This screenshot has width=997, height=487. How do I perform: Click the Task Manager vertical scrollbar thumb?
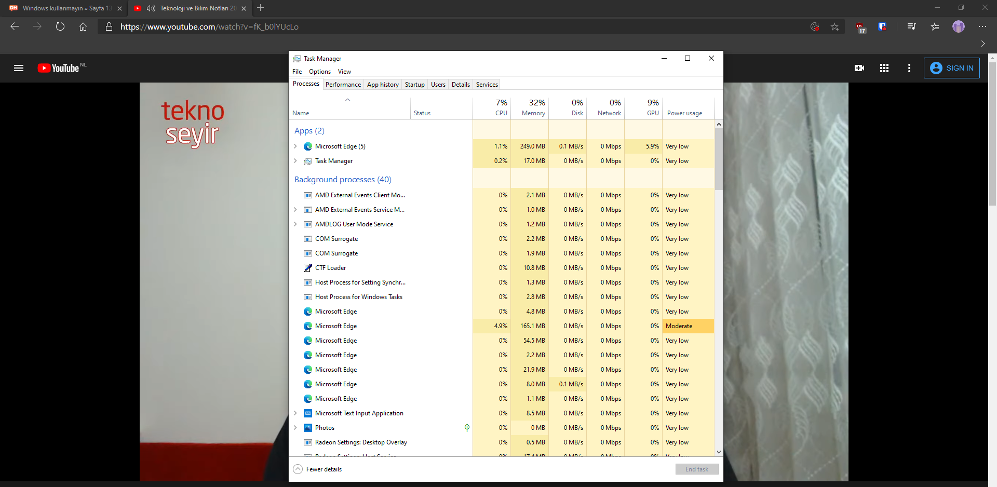719,159
